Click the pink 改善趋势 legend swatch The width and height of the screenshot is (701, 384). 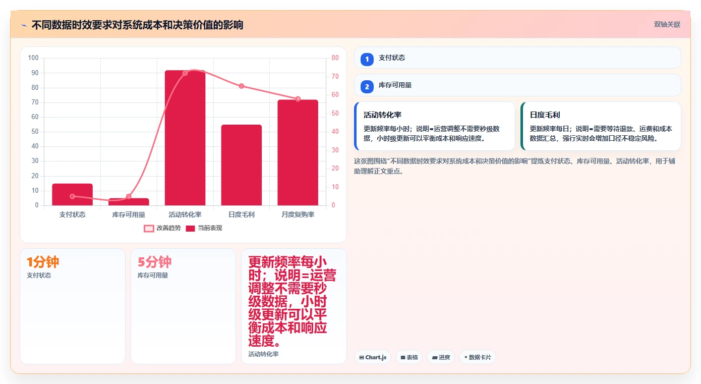point(149,229)
